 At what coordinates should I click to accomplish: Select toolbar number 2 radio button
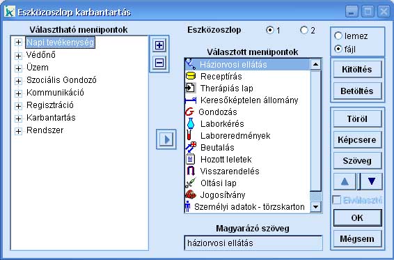click(x=304, y=30)
